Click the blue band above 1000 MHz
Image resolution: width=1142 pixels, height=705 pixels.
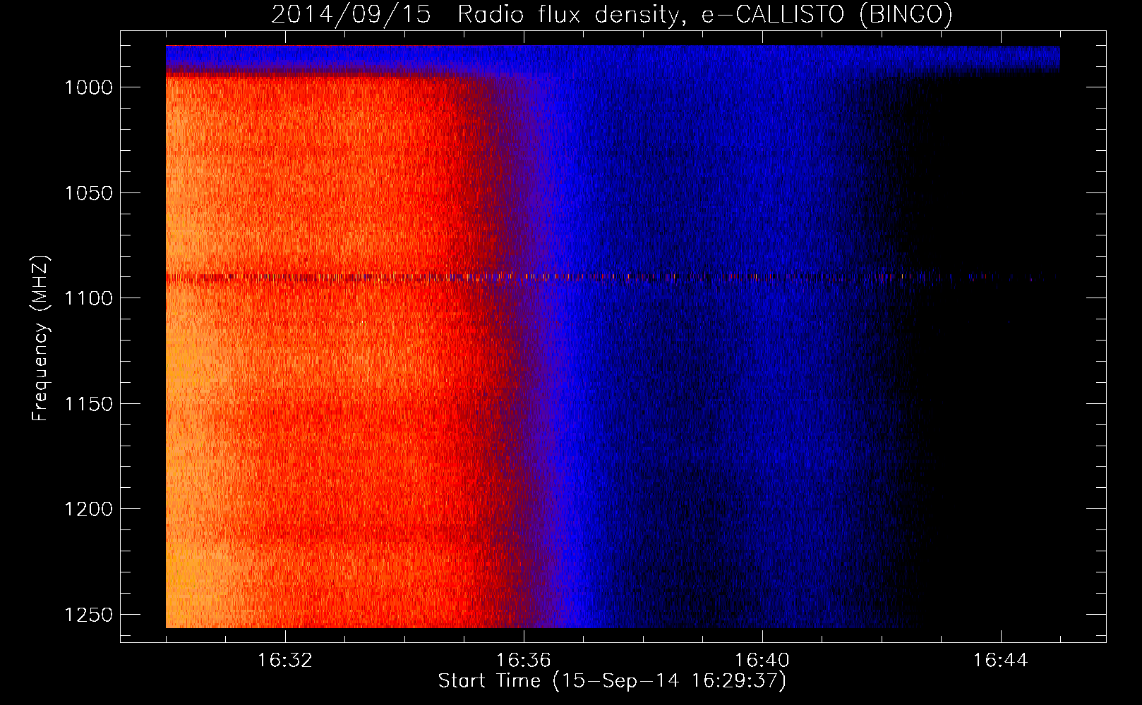613,60
